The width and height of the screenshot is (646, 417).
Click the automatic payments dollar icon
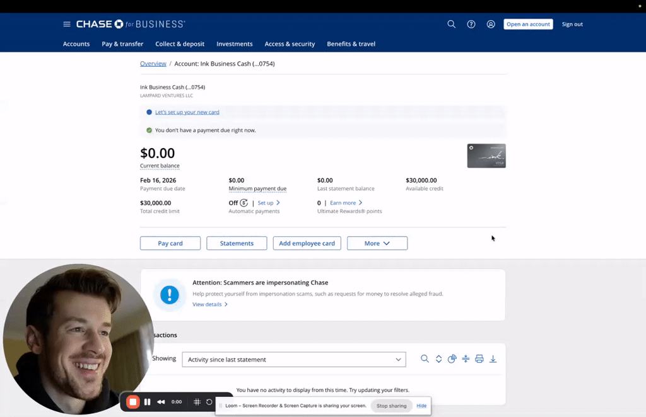click(x=244, y=203)
